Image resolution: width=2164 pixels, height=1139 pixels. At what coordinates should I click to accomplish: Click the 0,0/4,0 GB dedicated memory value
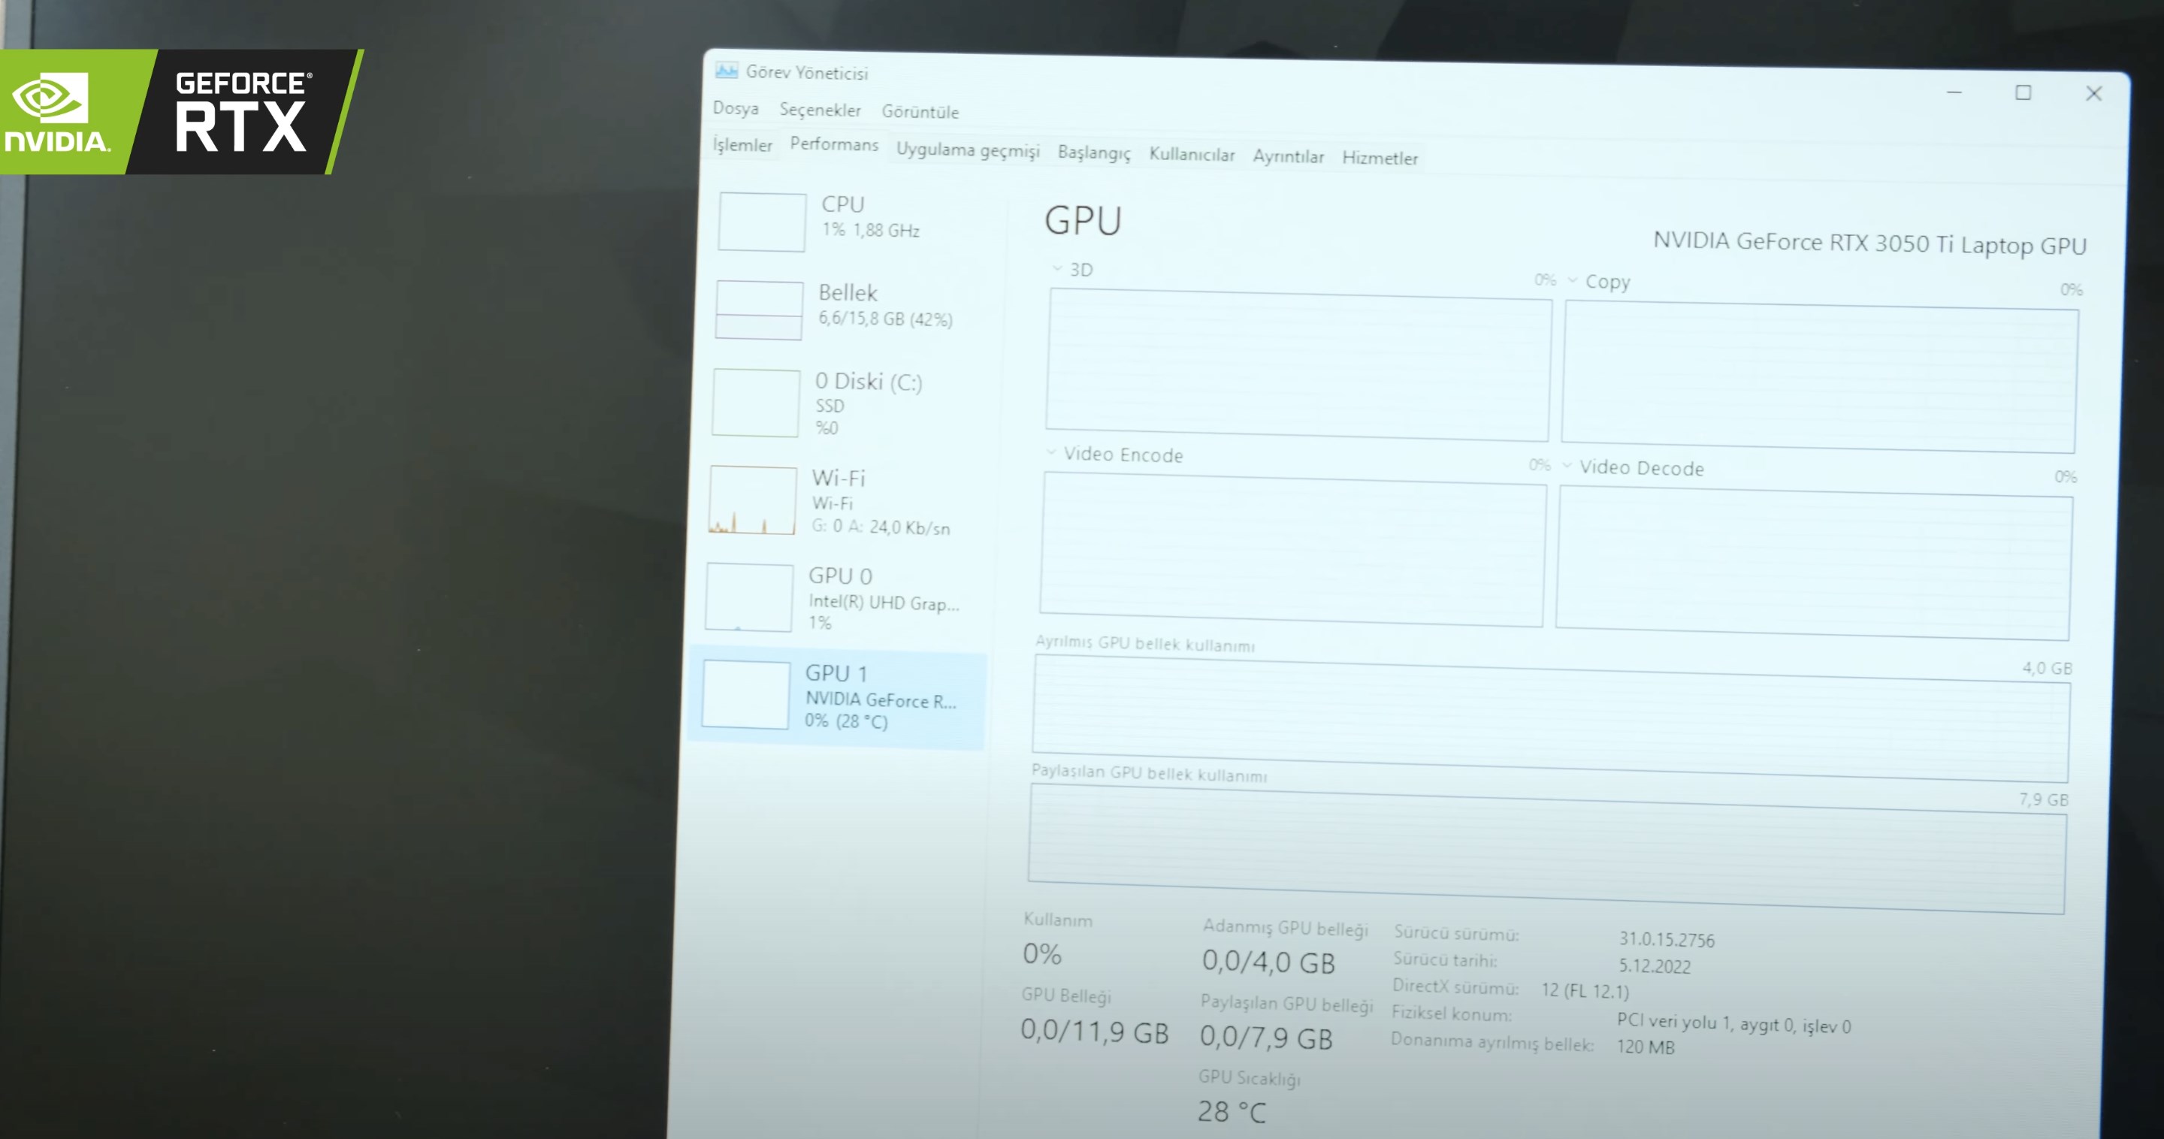1268,961
